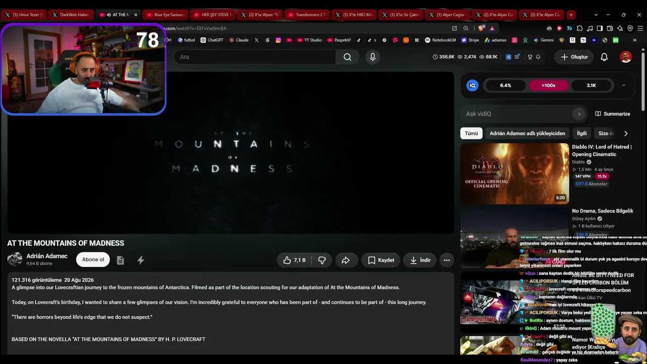Like the video with 7,1 B thumbs up

point(294,260)
